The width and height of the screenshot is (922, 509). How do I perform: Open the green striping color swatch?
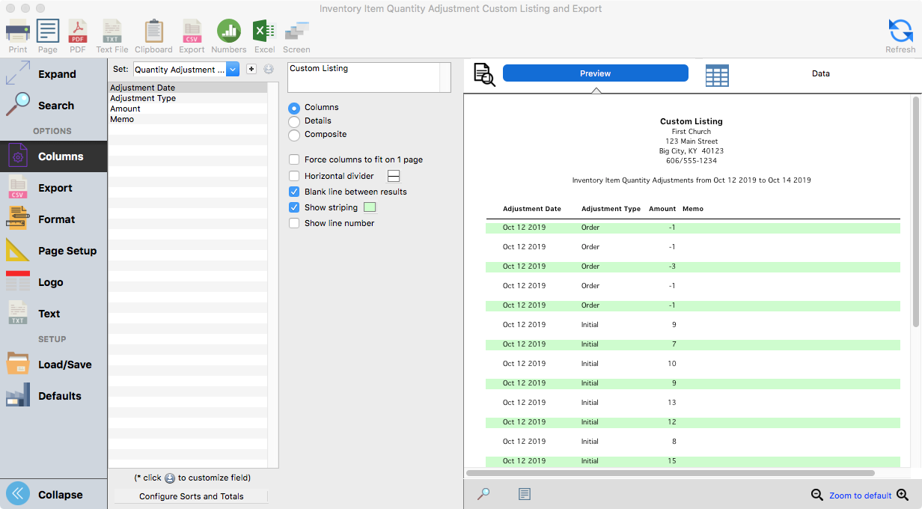(370, 207)
